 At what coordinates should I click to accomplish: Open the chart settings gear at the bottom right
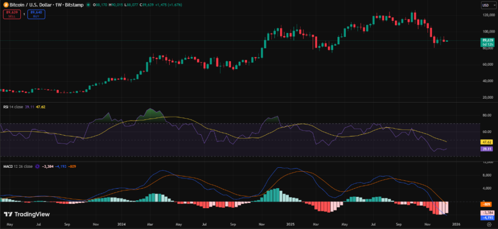[489, 225]
